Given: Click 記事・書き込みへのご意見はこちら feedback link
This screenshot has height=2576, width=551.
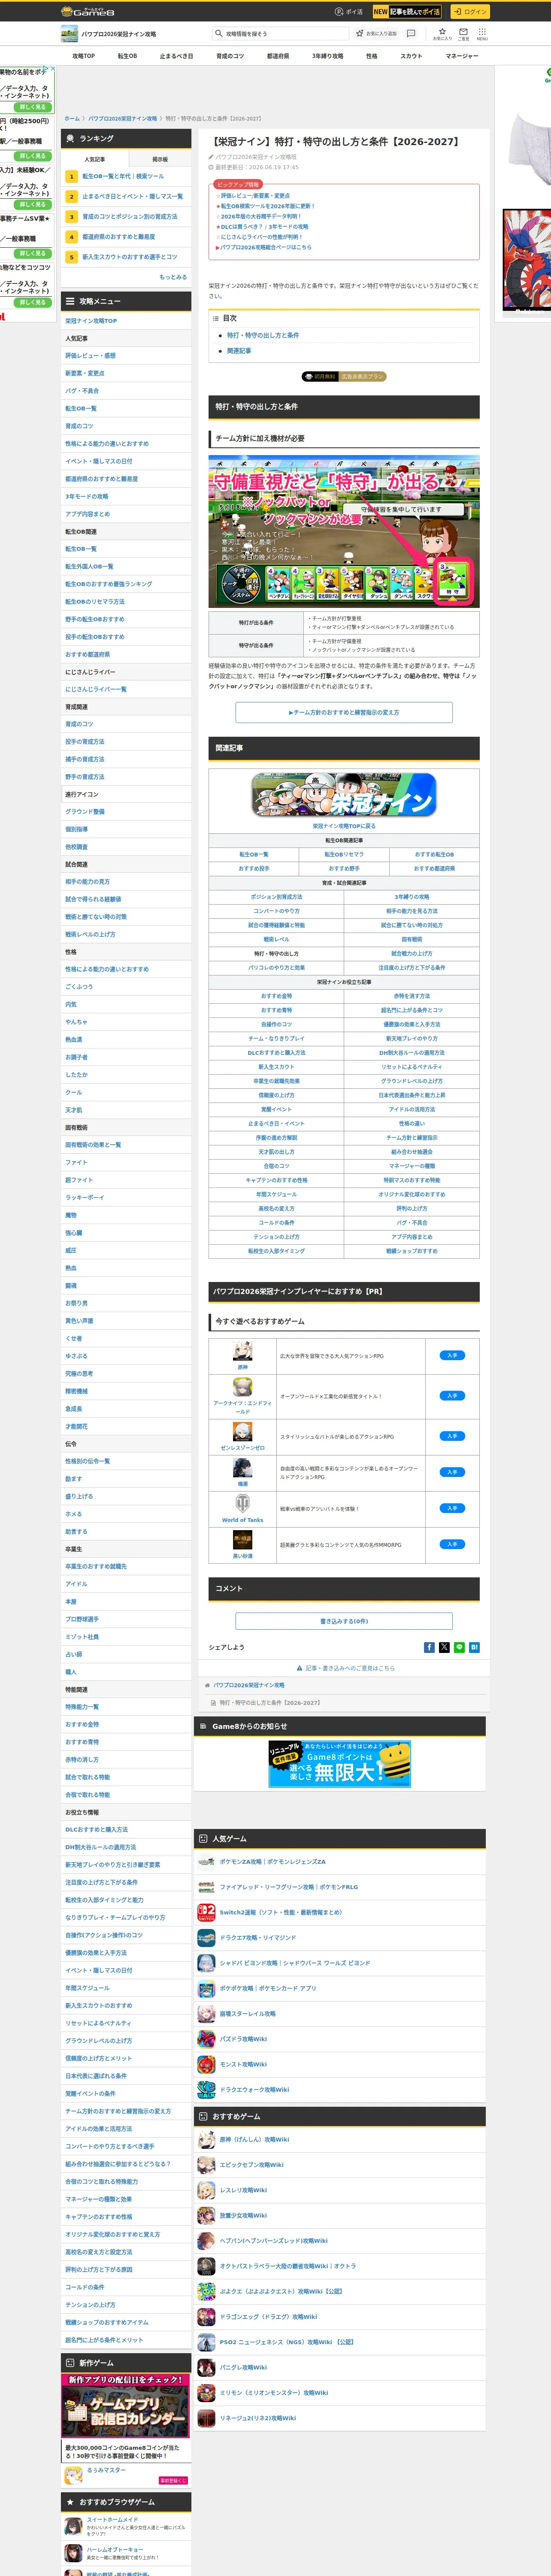Looking at the screenshot, I should [x=346, y=1668].
